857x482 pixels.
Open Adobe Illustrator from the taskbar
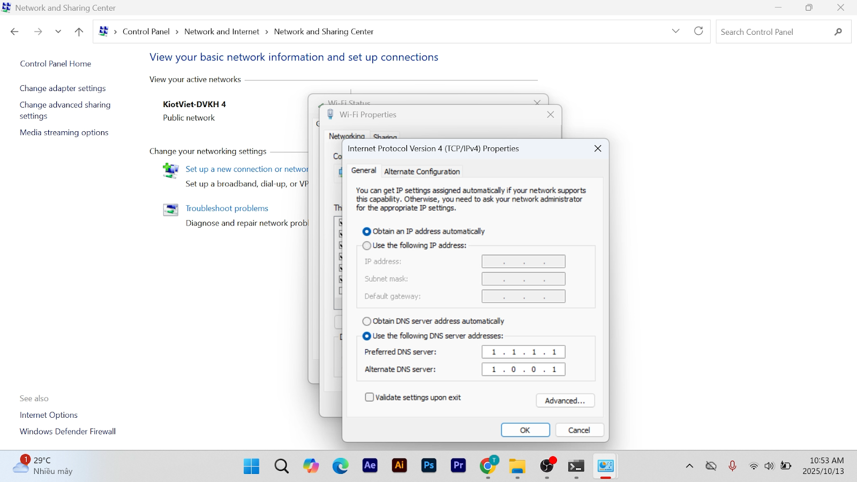coord(399,465)
